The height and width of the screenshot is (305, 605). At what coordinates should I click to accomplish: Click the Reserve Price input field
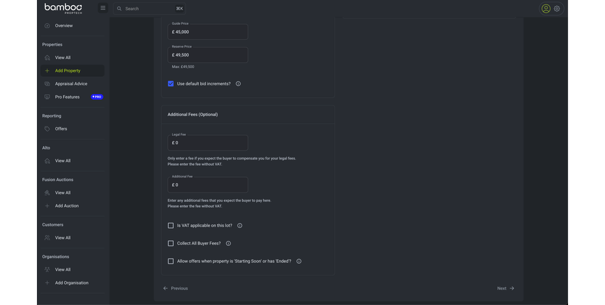[208, 55]
